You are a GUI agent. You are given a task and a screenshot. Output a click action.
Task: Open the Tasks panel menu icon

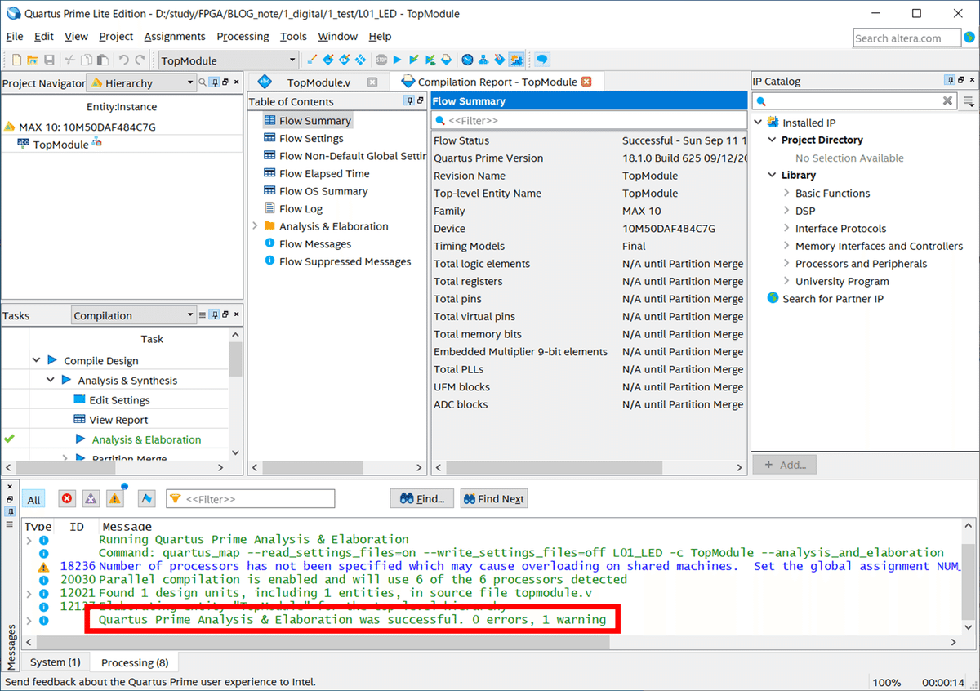[x=202, y=315]
